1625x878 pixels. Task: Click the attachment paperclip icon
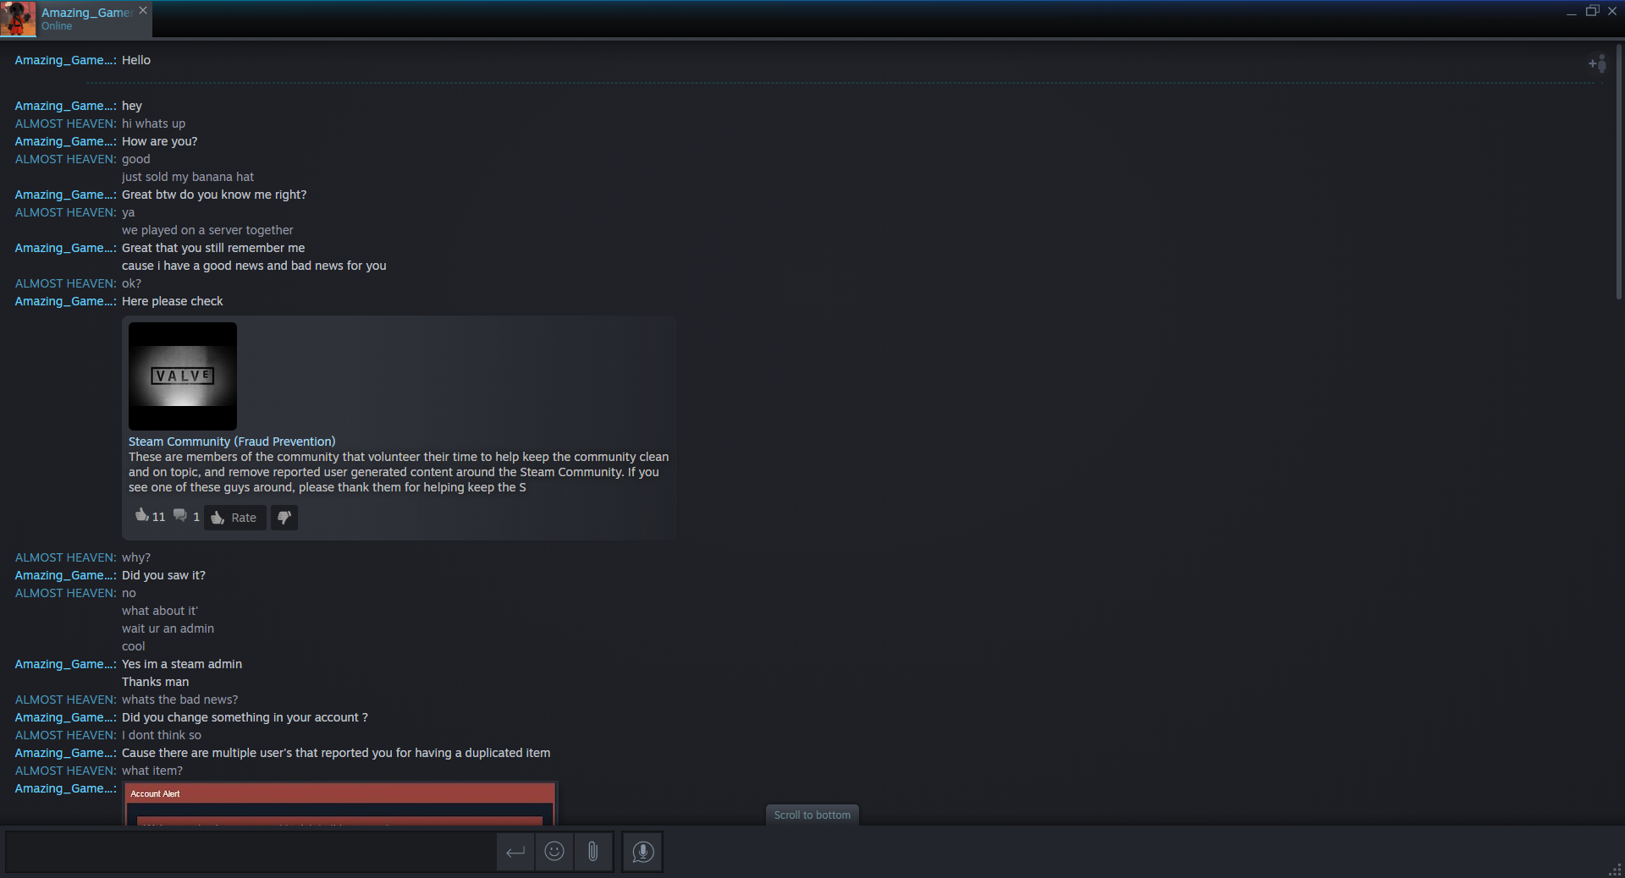[593, 852]
